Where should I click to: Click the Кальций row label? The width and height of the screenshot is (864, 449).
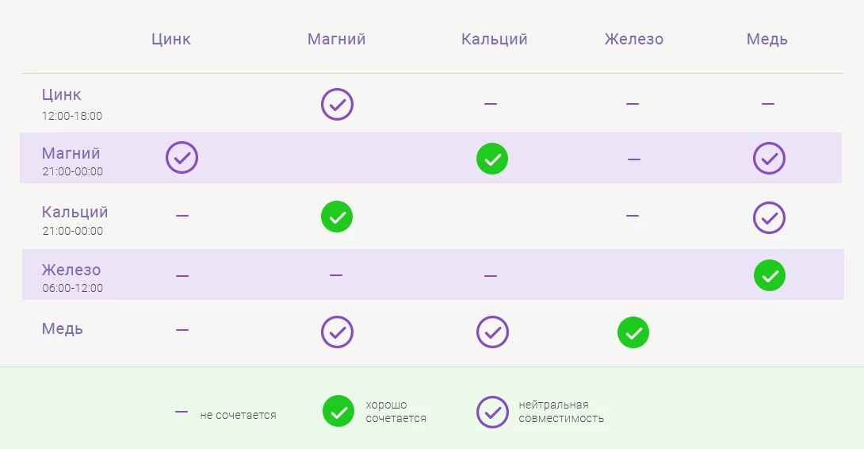(75, 213)
